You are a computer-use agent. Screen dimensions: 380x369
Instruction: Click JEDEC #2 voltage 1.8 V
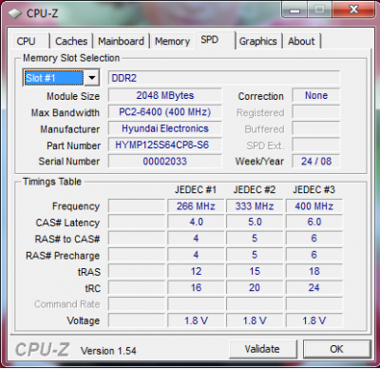click(255, 320)
